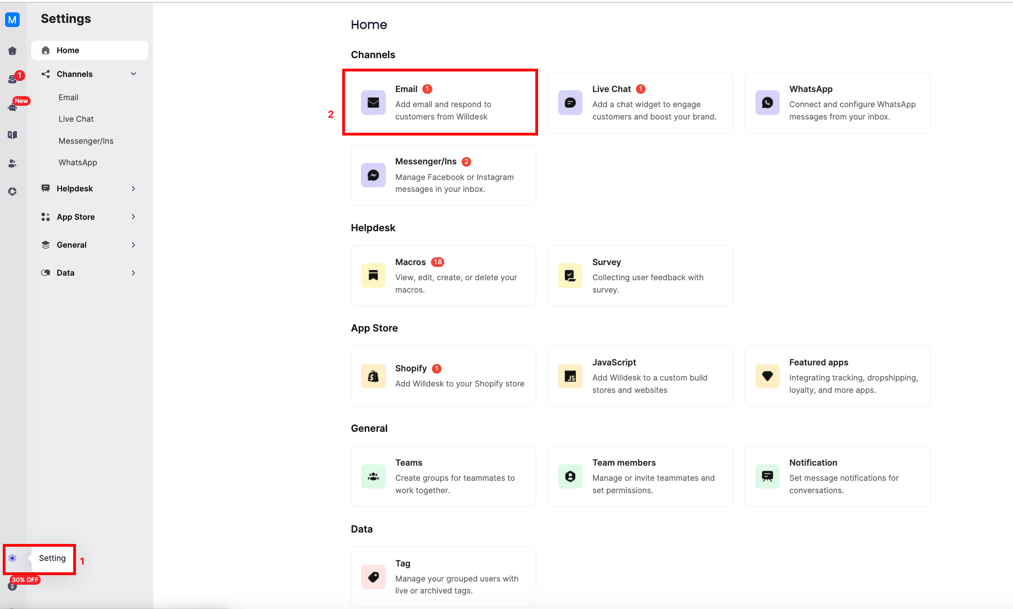This screenshot has height=609, width=1013.
Task: Open the Team members card title
Action: click(x=624, y=463)
